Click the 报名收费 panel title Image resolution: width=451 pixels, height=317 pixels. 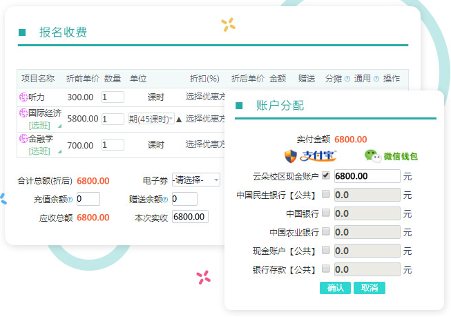tap(63, 32)
